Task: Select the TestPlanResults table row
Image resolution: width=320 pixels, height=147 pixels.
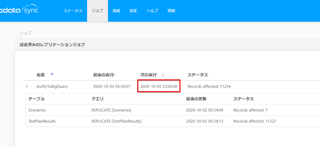Action: pos(173,121)
